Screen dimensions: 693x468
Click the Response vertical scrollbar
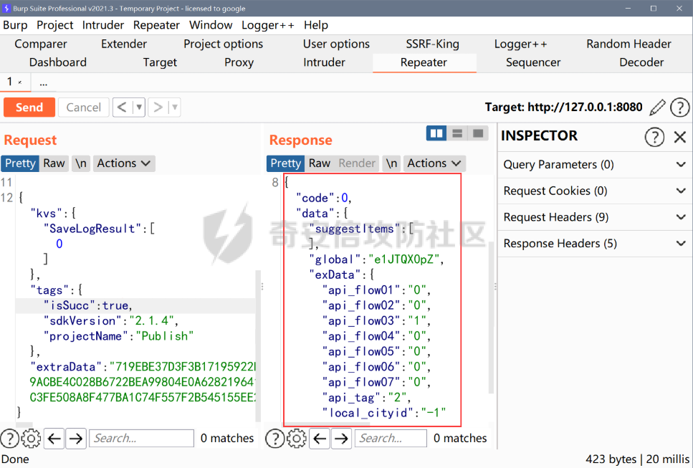[491, 317]
